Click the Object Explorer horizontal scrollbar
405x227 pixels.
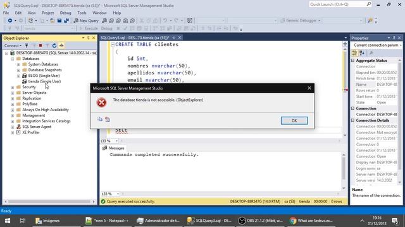[49, 202]
